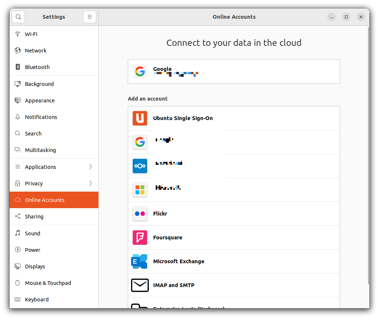Click the Ubuntu Single Sign-On logo
Screen dimensions: 379x319
(x=140, y=118)
